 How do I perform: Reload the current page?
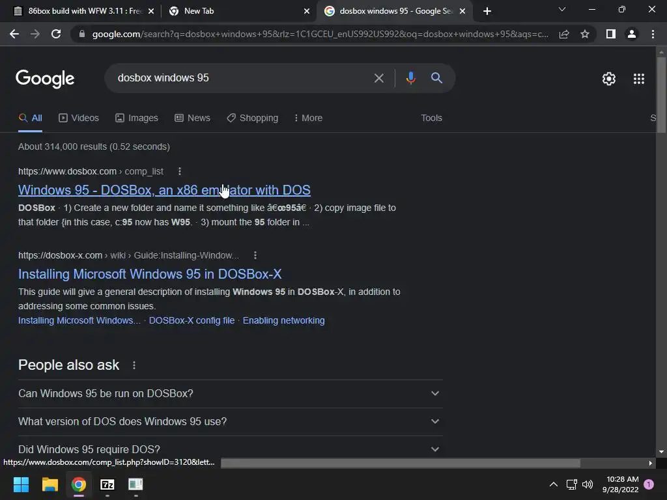tap(56, 34)
